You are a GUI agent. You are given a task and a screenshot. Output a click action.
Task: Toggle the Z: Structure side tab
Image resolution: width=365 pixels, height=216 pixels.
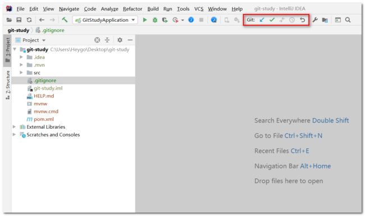click(8, 85)
